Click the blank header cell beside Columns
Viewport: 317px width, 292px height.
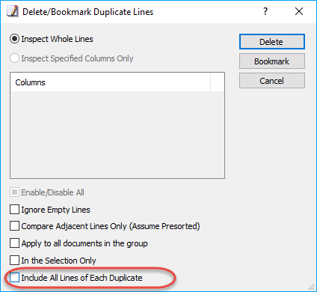217,82
